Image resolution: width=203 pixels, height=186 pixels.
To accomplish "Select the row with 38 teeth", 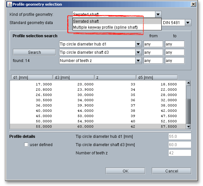I will (x=98, y=110).
